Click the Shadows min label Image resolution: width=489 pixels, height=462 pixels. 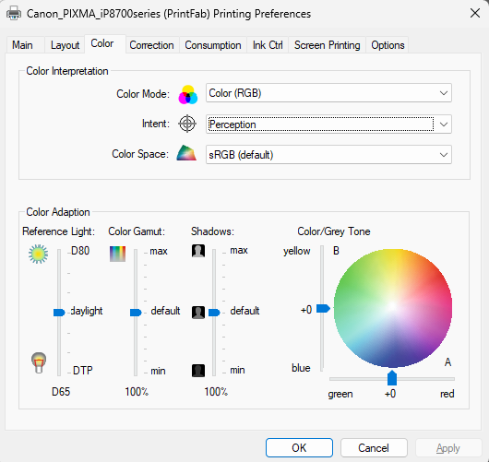237,370
